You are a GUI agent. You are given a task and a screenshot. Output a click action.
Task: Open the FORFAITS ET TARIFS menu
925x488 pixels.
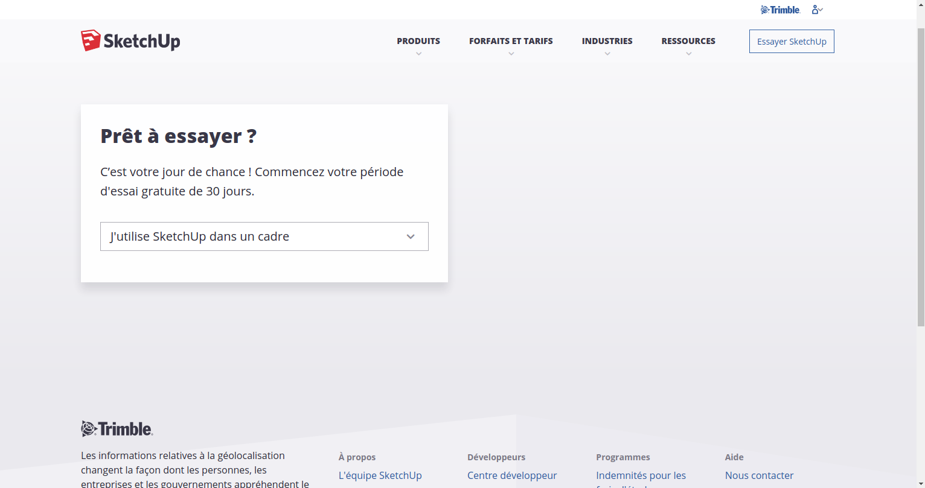coord(511,41)
